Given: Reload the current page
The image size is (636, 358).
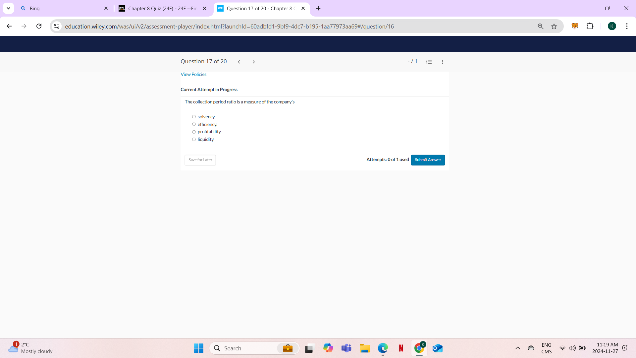Looking at the screenshot, I should [39, 26].
